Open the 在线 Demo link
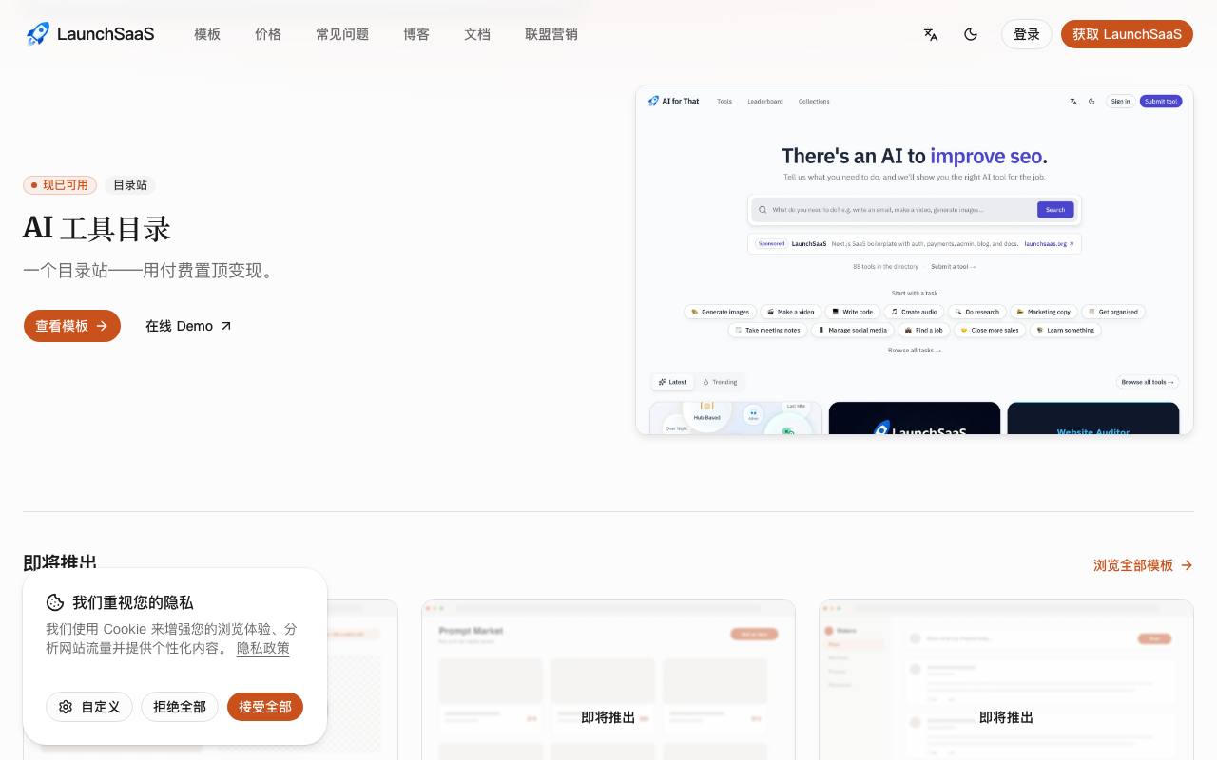1217x760 pixels. coord(188,326)
